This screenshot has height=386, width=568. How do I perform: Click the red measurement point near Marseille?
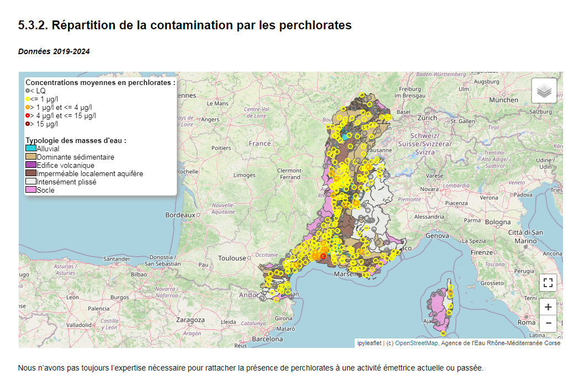tap(323, 256)
